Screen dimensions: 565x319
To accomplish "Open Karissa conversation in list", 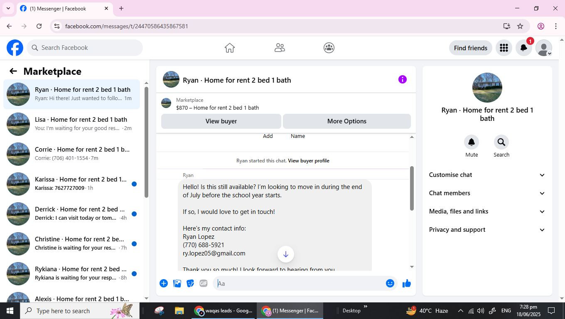I will (71, 184).
